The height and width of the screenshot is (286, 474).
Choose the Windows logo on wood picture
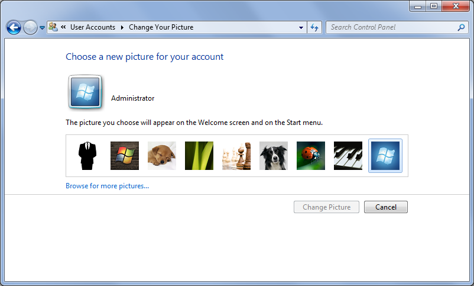tap(125, 156)
